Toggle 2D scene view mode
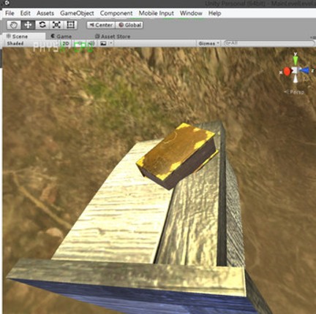The height and width of the screenshot is (314, 316). 66,43
